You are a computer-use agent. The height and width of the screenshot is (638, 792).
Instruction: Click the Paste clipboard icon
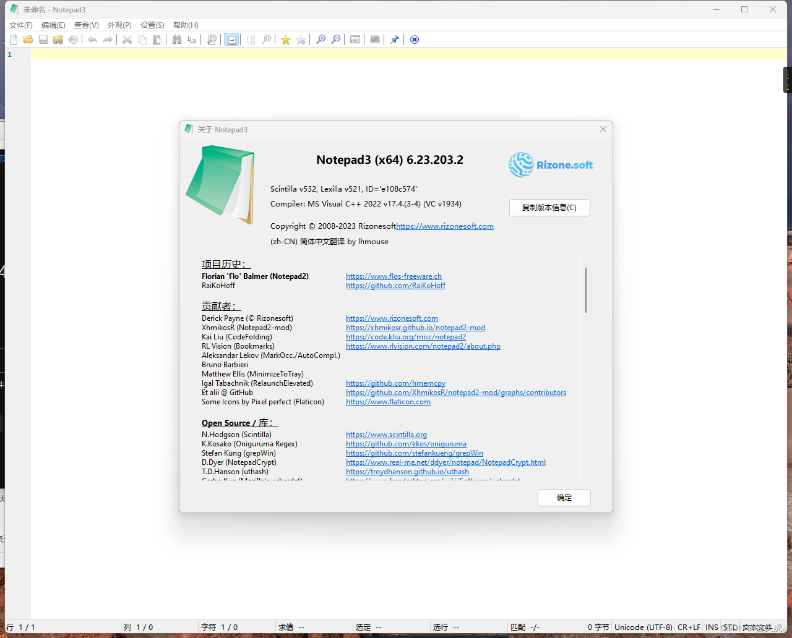[x=157, y=40]
